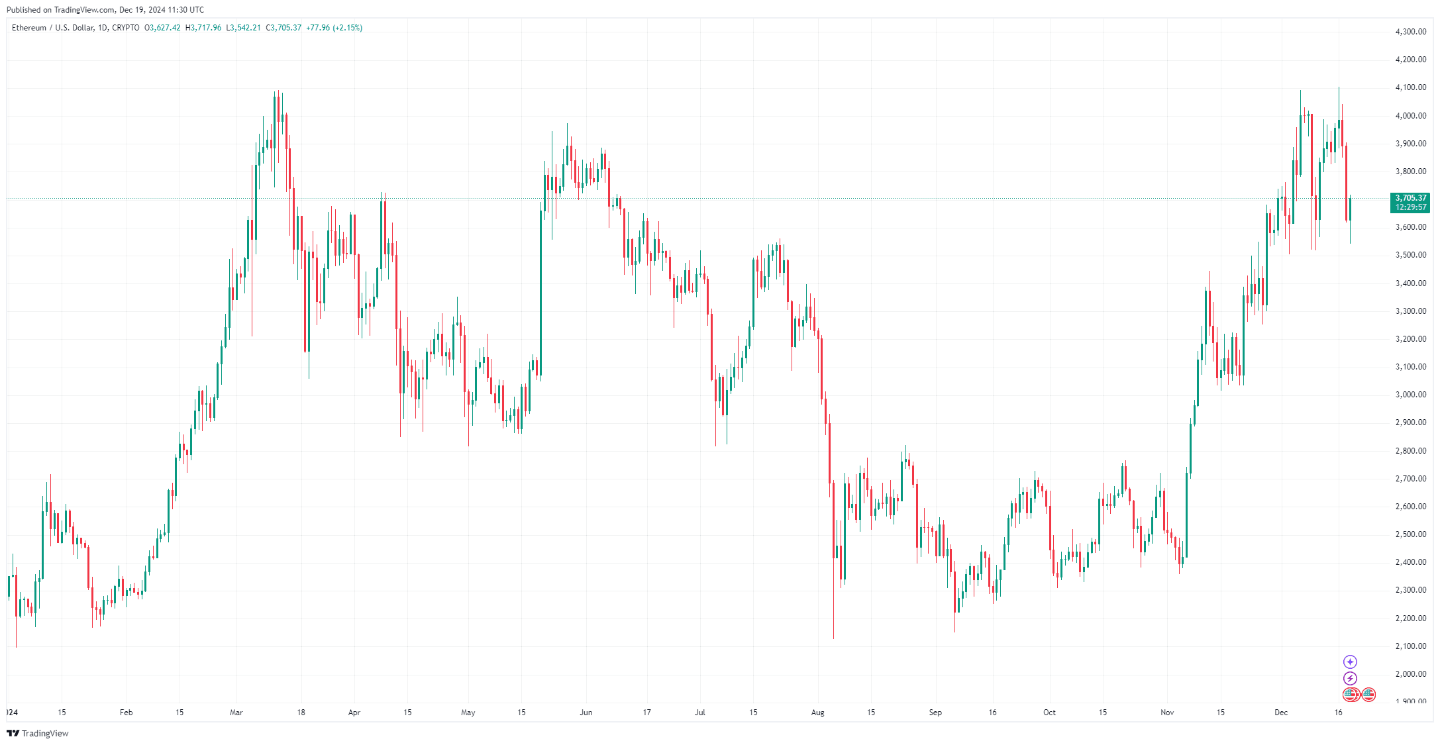
Task: Select the high value H3,717.96
Action: click(x=203, y=28)
